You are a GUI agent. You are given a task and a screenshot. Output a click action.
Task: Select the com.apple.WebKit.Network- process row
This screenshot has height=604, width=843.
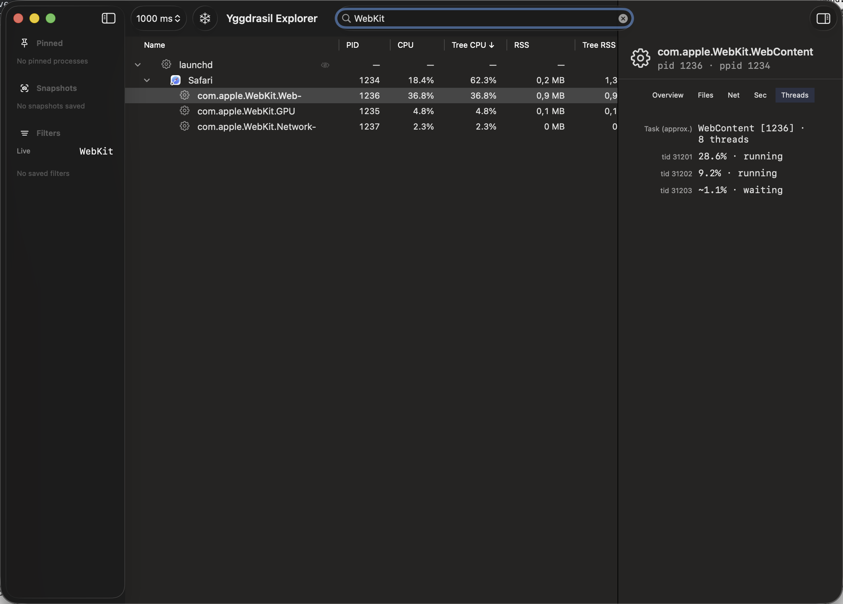(x=371, y=127)
